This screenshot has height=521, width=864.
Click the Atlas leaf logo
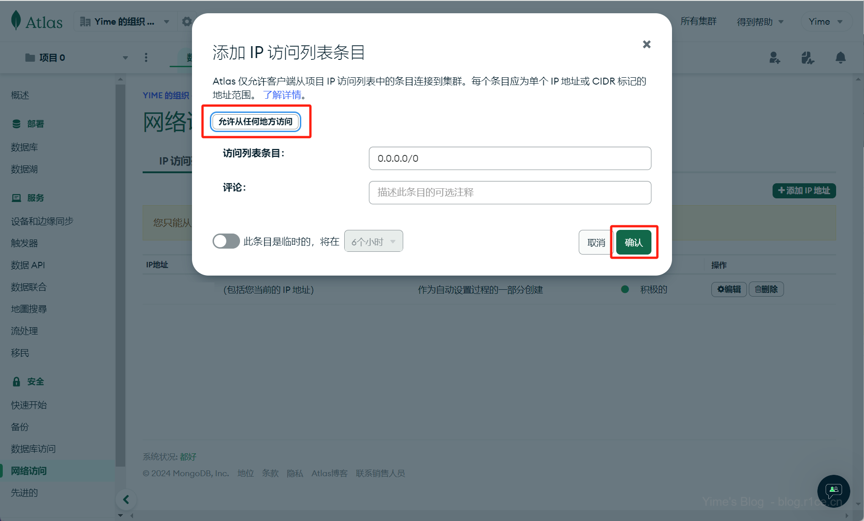(x=16, y=21)
